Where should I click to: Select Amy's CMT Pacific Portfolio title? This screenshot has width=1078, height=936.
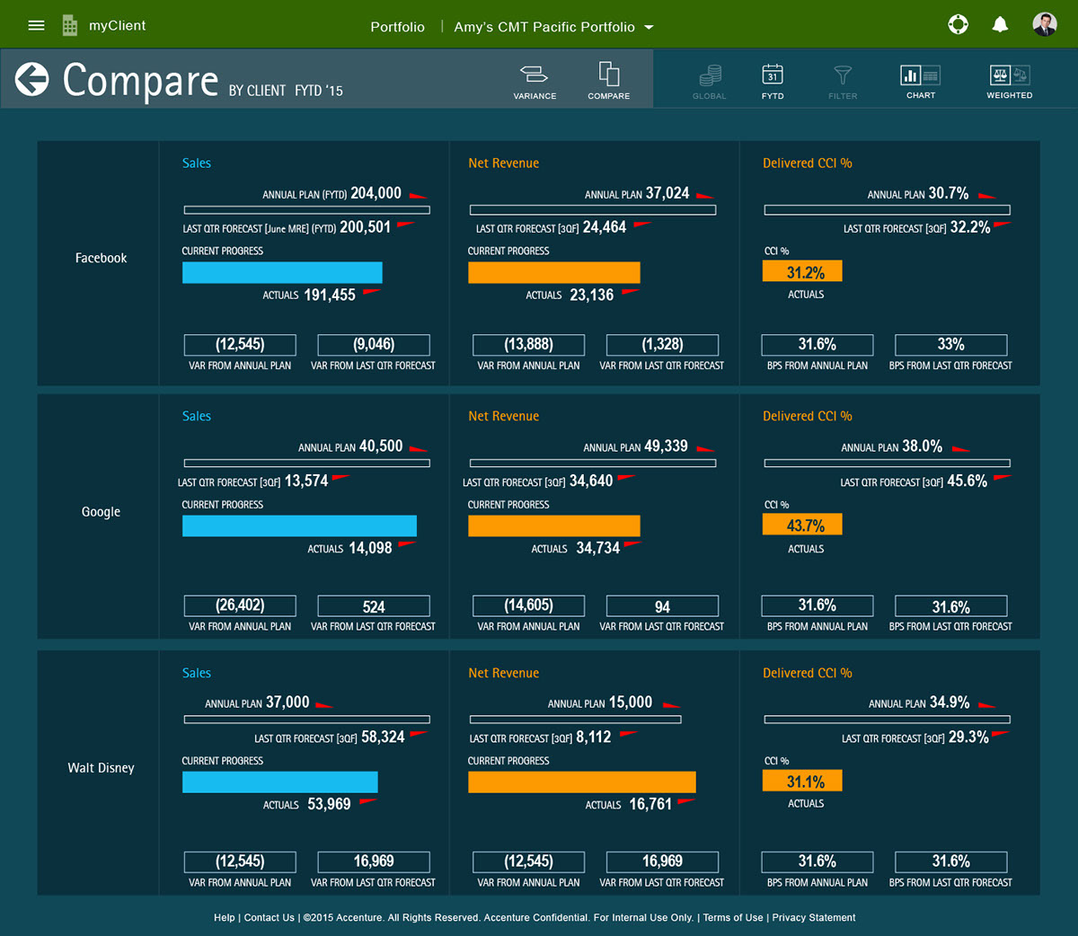(544, 27)
